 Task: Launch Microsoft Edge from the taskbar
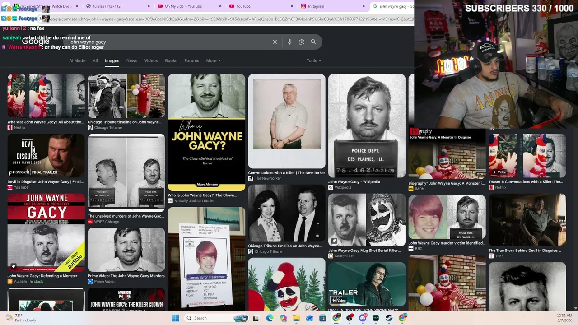pos(270,318)
